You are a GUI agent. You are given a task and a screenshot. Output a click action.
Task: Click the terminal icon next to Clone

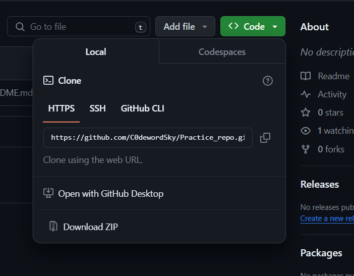tap(48, 80)
